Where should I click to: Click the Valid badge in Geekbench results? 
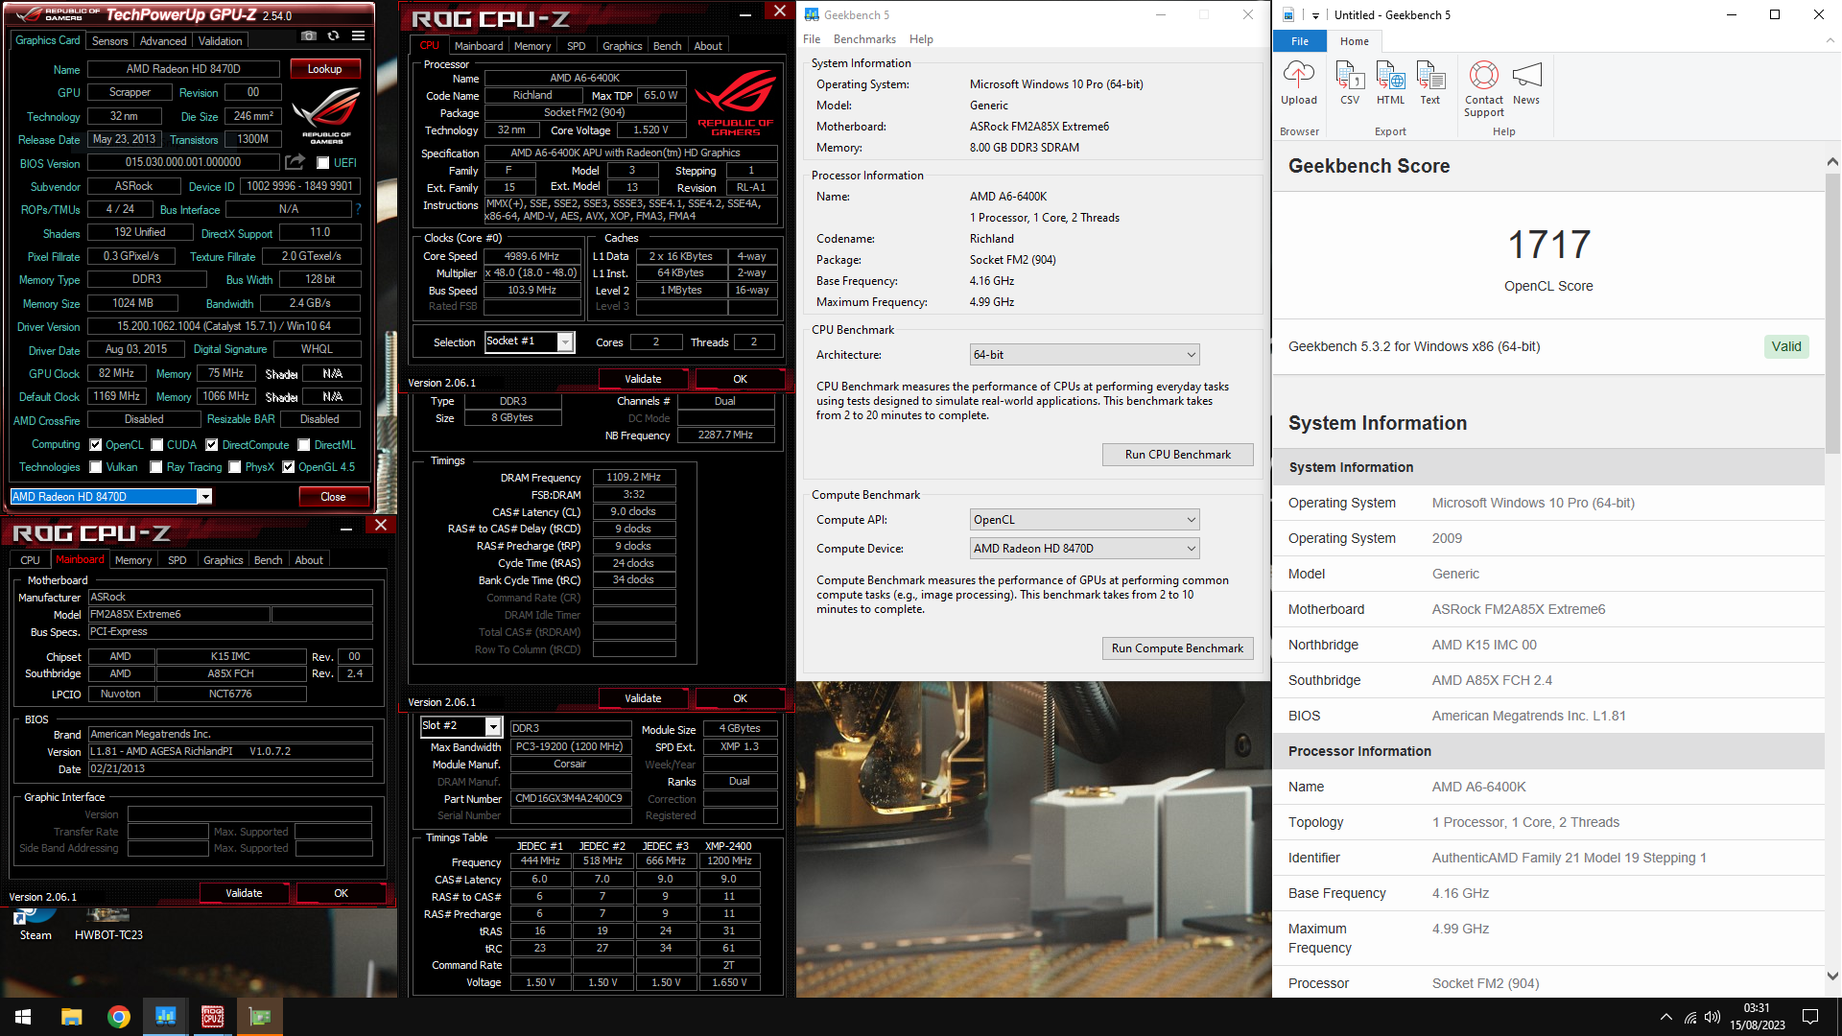pyautogui.click(x=1785, y=346)
